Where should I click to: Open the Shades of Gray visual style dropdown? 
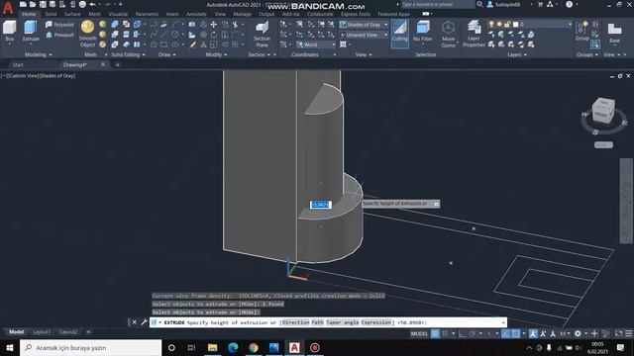pos(364,25)
